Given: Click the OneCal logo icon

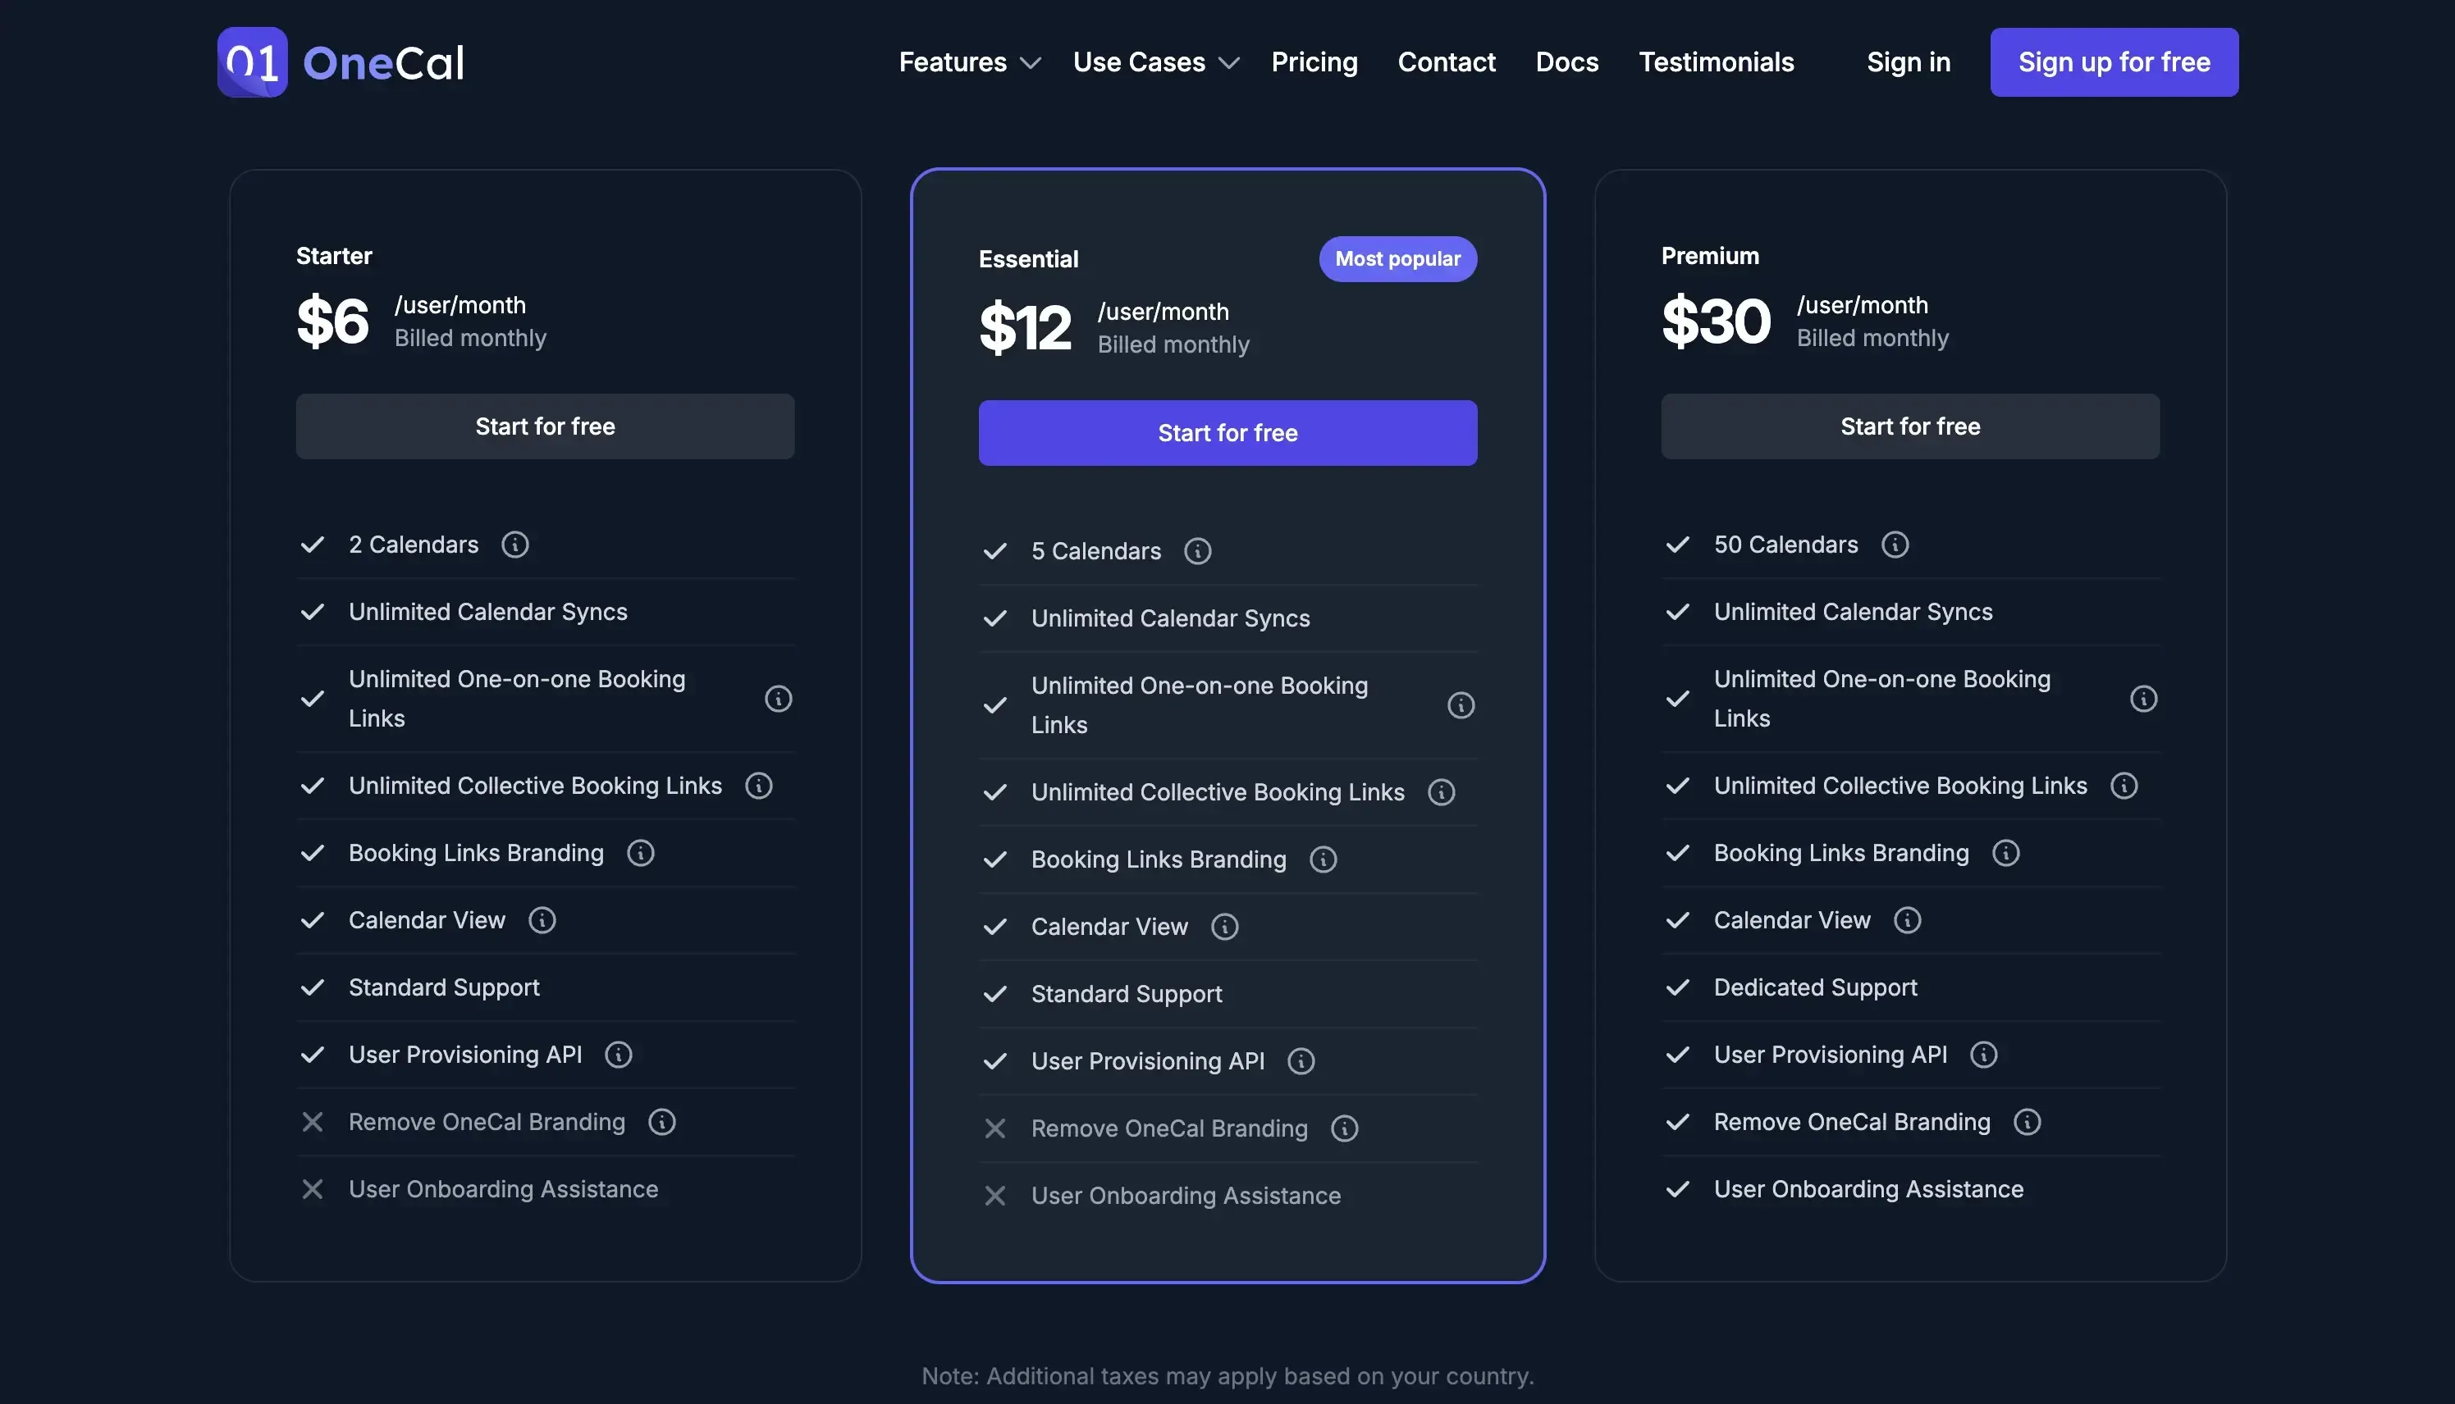Looking at the screenshot, I should (252, 62).
